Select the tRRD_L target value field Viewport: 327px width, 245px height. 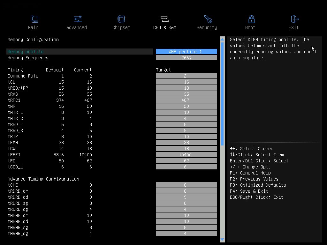[x=186, y=124]
